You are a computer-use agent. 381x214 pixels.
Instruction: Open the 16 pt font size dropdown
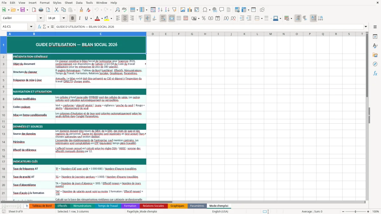pyautogui.click(x=64, y=18)
